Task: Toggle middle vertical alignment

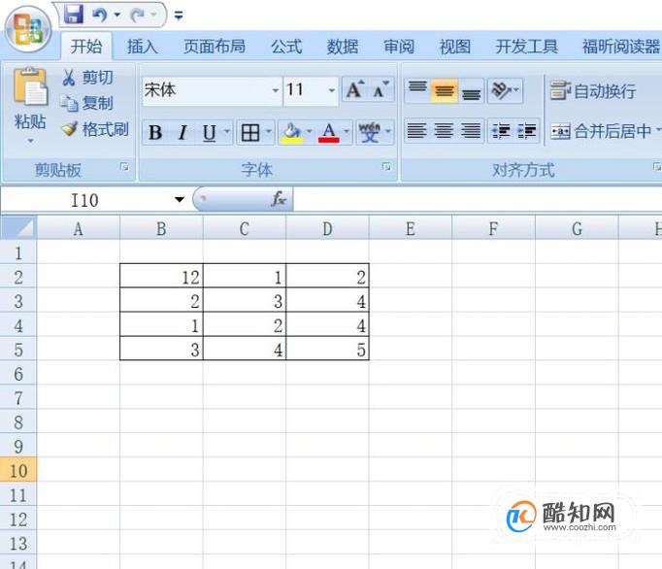Action: point(445,90)
